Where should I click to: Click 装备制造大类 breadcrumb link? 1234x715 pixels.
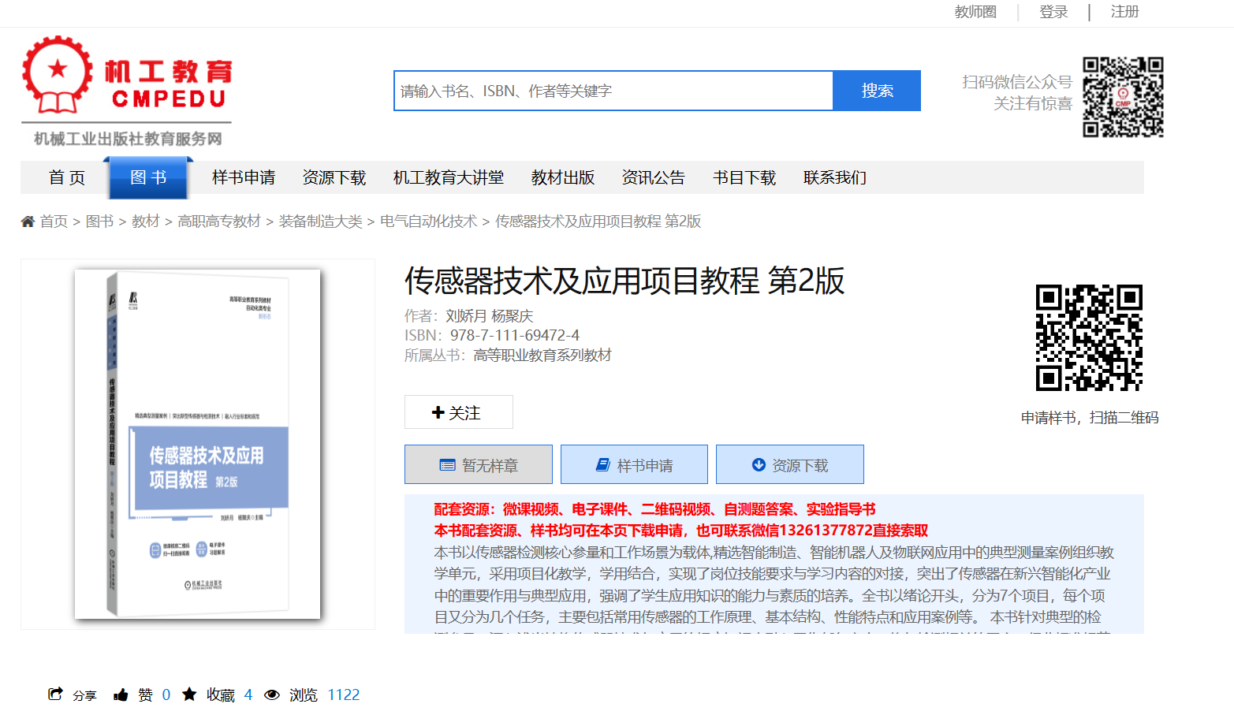click(x=320, y=222)
